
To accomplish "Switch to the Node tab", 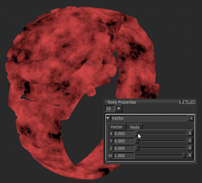I will pyautogui.click(x=135, y=127).
